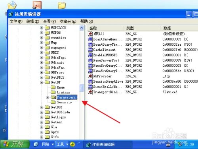Open the 工具 toolbar dropdown arrow
The image size is (198, 149).
pos(67,144)
